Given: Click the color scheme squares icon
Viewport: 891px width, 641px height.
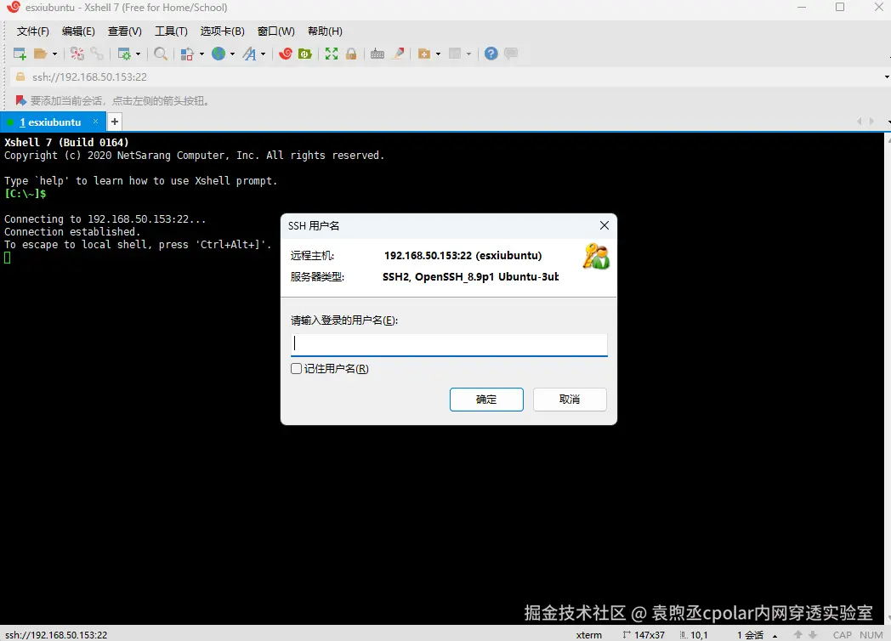Looking at the screenshot, I should [x=187, y=54].
